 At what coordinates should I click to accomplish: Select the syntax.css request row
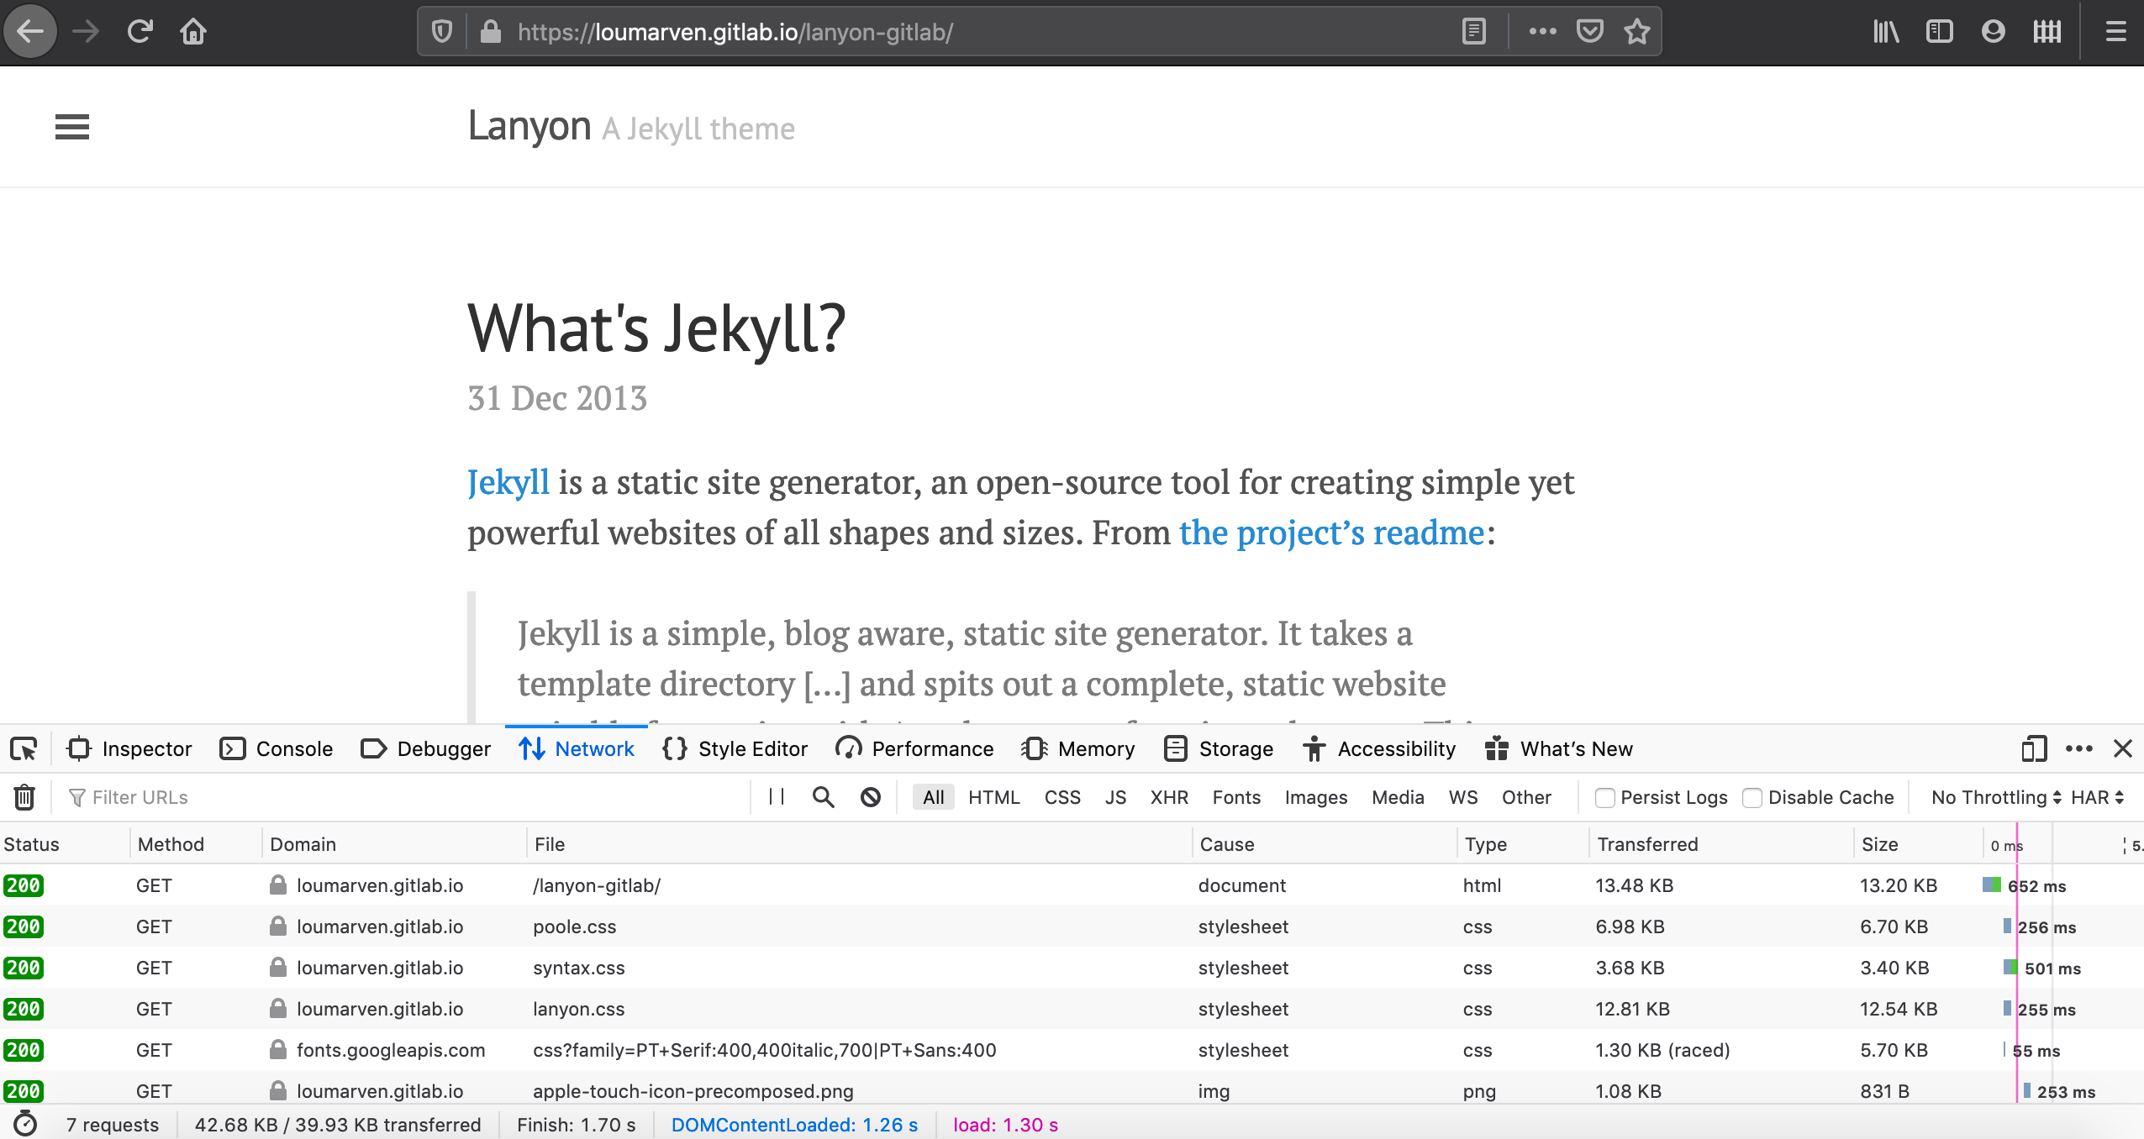tap(1072, 968)
